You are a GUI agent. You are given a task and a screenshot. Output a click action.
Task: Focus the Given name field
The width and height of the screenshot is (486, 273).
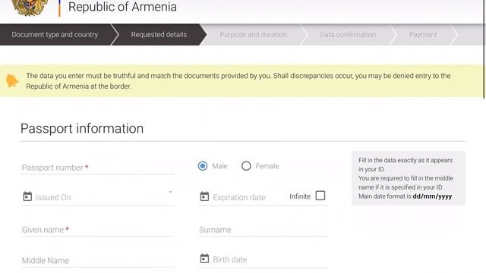coord(97,230)
